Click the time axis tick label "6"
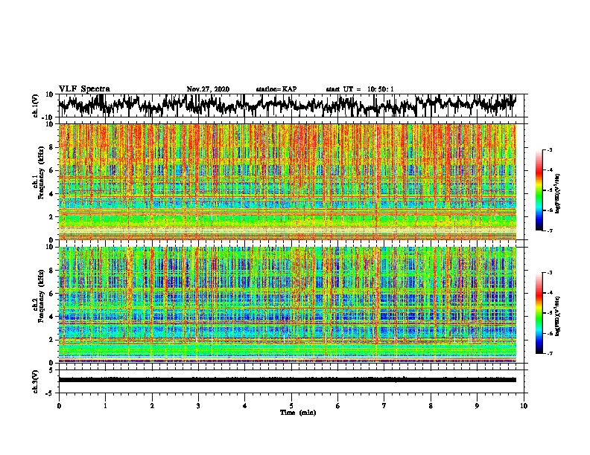The height and width of the screenshot is (455, 590). pyautogui.click(x=338, y=406)
